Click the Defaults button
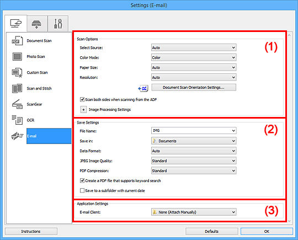 [211, 231]
